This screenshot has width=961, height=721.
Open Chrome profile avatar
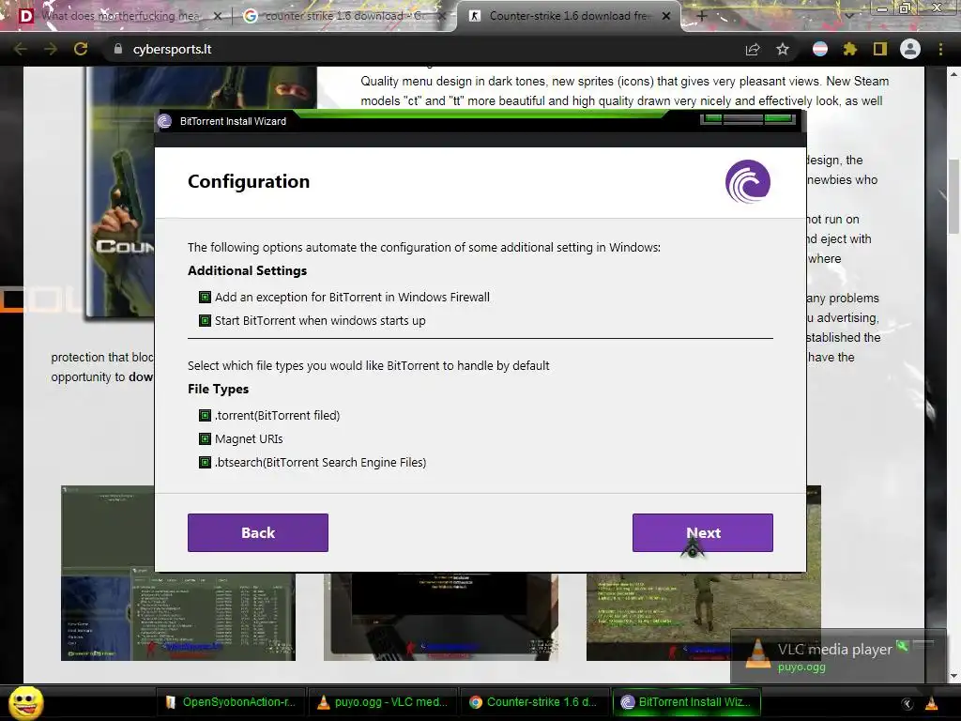click(910, 49)
